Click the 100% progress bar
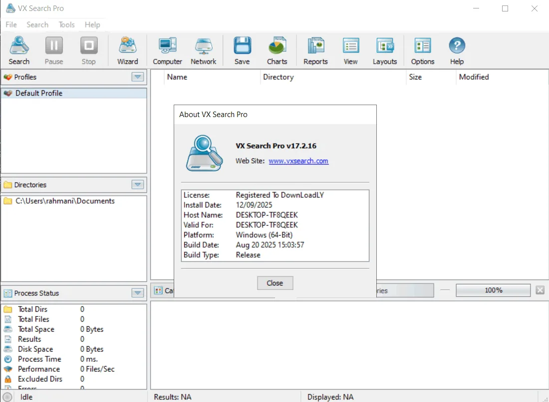 click(493, 290)
